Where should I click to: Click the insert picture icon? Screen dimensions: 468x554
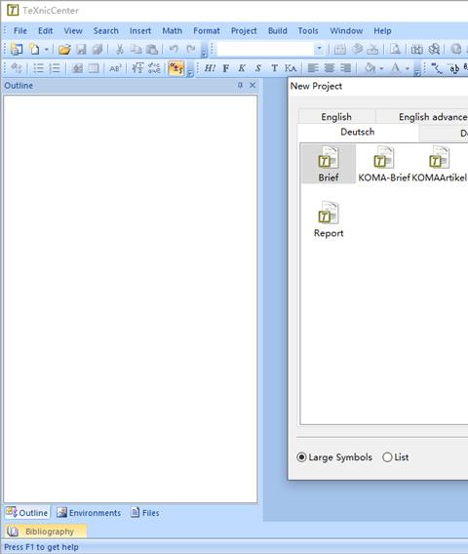(x=77, y=68)
